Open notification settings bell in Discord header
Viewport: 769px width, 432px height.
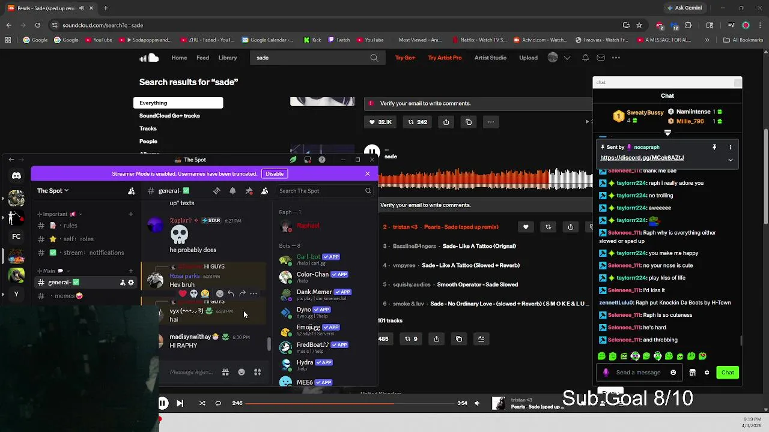(x=233, y=191)
